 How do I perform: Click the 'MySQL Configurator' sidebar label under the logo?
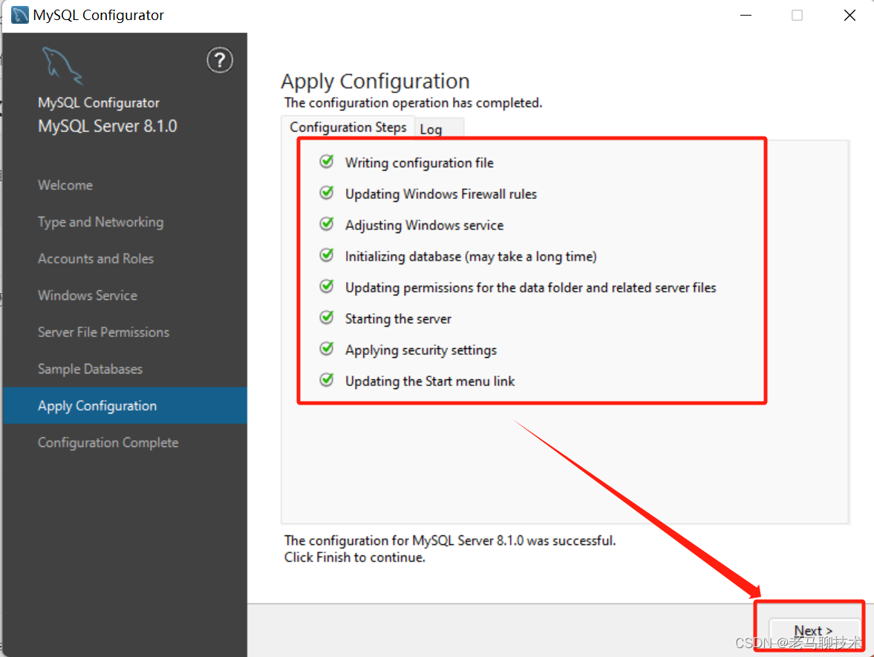(99, 102)
